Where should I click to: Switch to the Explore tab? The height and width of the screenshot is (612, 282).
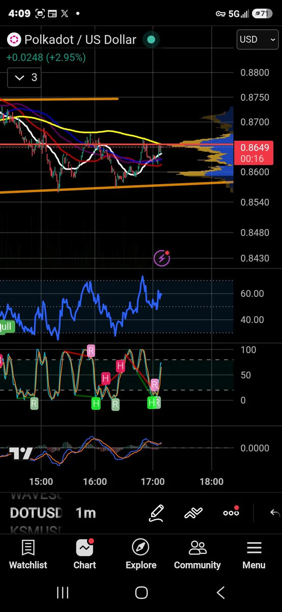[141, 555]
